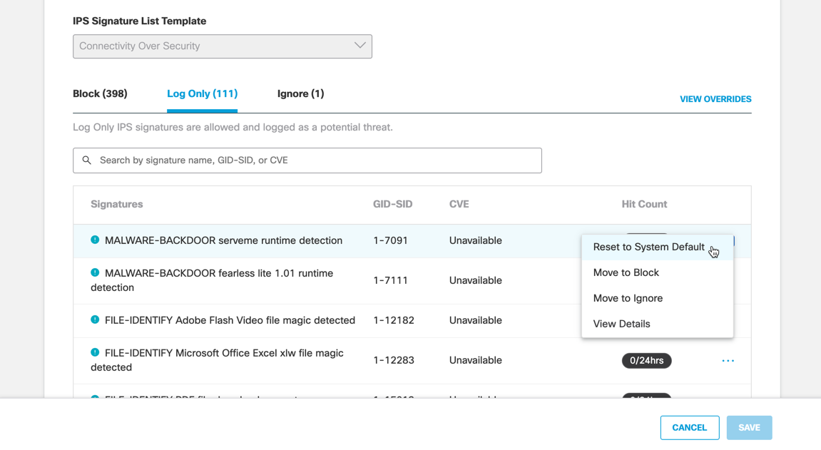Click the VIEW OVERRIDES link
Image resolution: width=821 pixels, height=450 pixels.
tap(715, 99)
